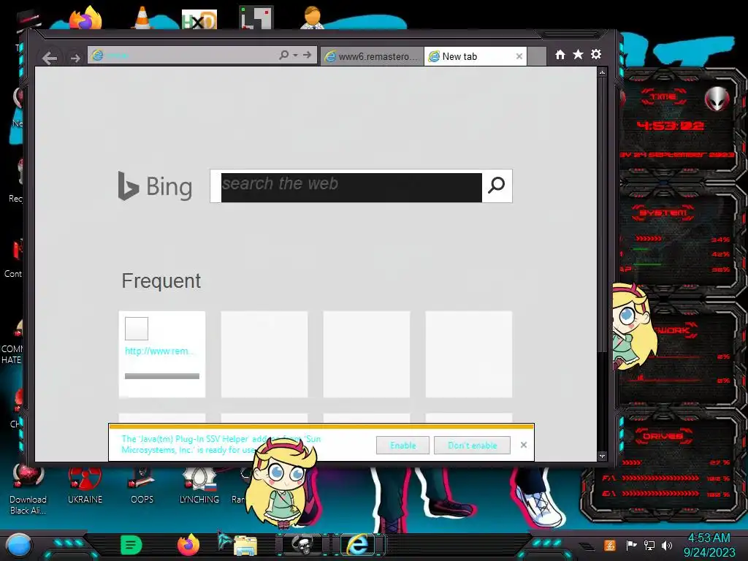The height and width of the screenshot is (561, 748).
Task: Click the Bing search the web field
Action: click(x=351, y=188)
